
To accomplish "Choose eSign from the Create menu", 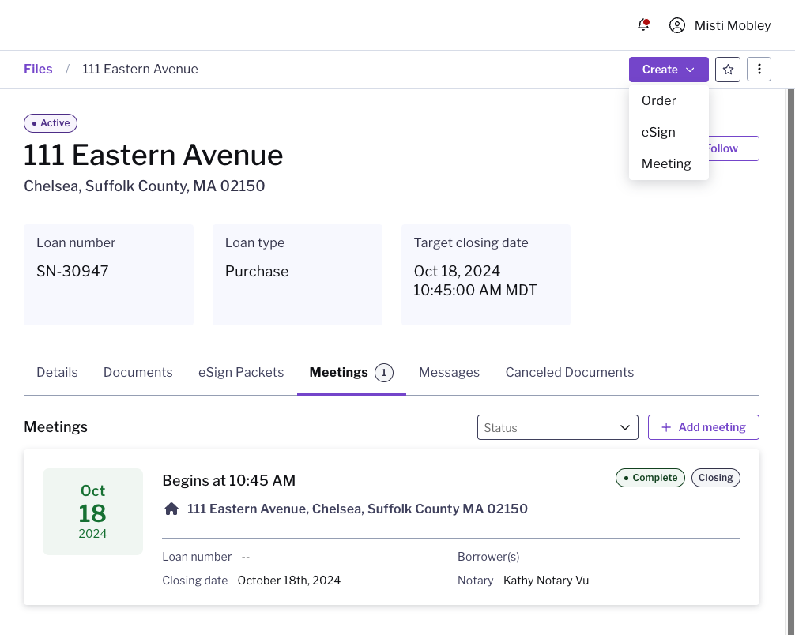I will pos(669,132).
